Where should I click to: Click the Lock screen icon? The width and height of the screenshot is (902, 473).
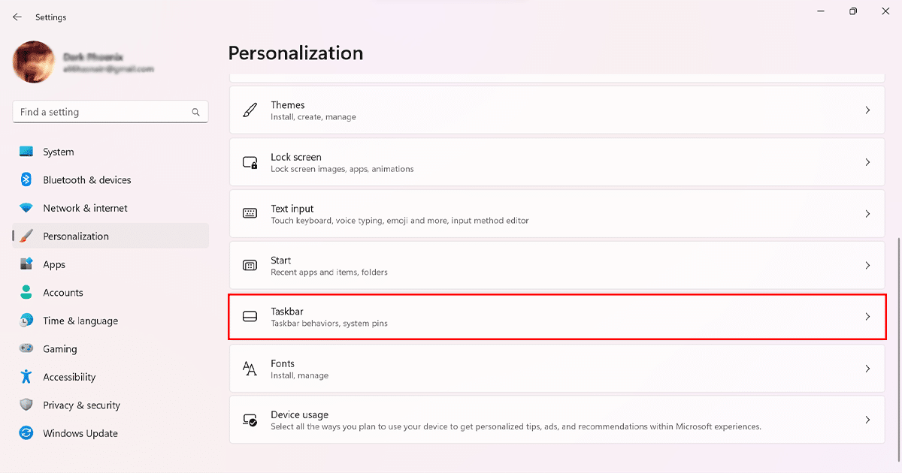(250, 162)
